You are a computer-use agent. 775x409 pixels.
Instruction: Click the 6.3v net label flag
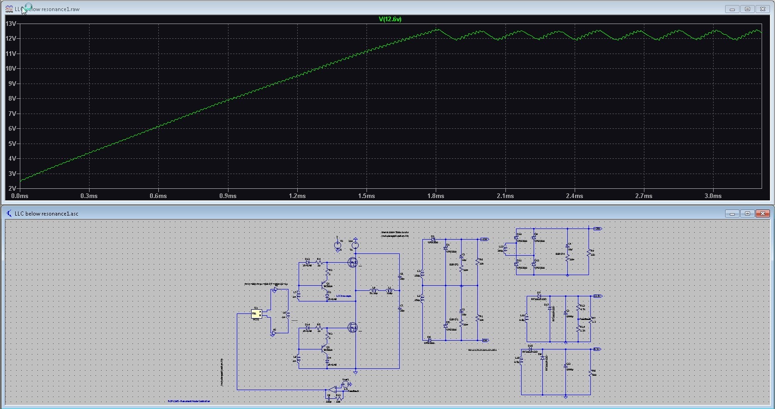coord(597,349)
